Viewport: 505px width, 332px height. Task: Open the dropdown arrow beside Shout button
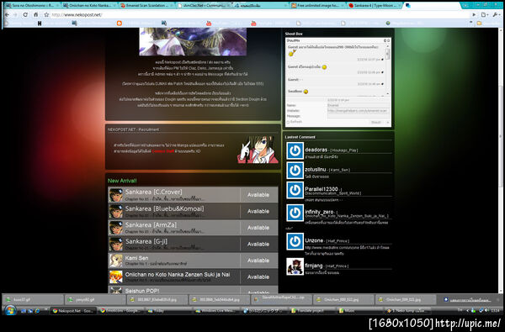(x=387, y=122)
